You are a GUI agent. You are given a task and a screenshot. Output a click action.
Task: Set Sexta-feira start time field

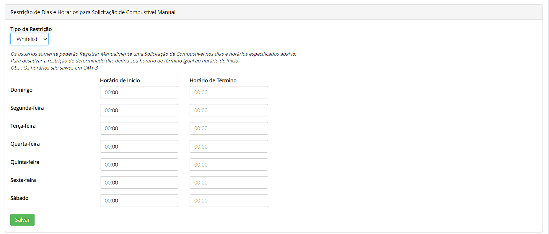click(x=139, y=182)
